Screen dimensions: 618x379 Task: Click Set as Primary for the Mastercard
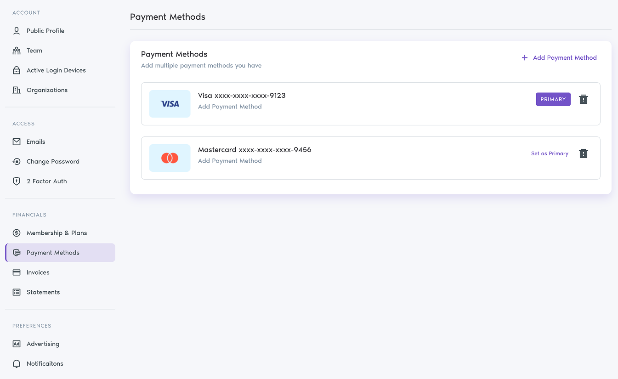550,153
